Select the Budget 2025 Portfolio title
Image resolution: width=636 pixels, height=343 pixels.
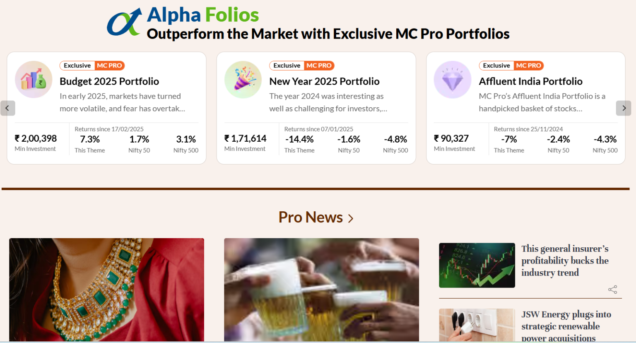click(x=109, y=81)
